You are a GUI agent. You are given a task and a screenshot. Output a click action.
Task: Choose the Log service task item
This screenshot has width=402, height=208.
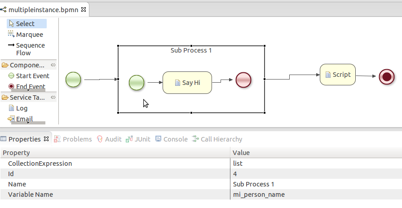[22, 108]
